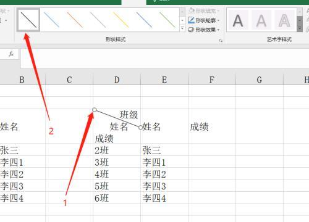Click the 形状轮廓 pen icon

[191, 20]
